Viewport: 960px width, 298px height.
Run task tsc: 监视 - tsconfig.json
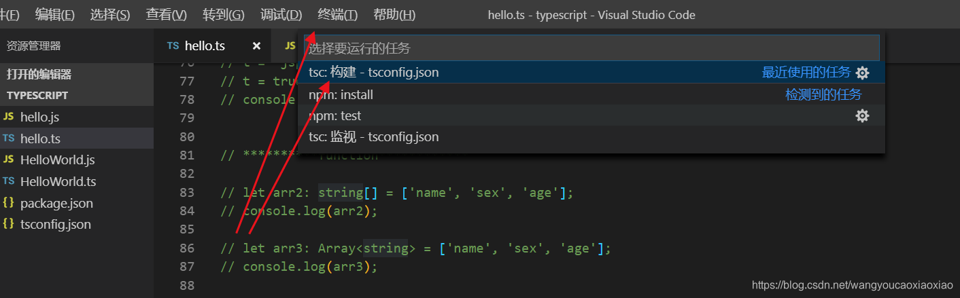tap(591, 137)
